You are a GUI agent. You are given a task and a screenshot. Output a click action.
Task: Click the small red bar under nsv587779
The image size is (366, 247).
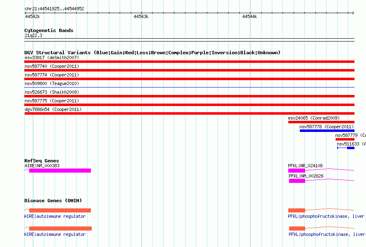point(345,139)
